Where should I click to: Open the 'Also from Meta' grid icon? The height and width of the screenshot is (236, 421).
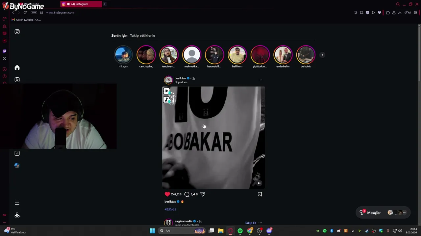coord(17,215)
